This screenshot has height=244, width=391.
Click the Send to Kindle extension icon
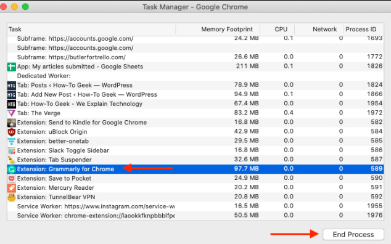(x=12, y=123)
